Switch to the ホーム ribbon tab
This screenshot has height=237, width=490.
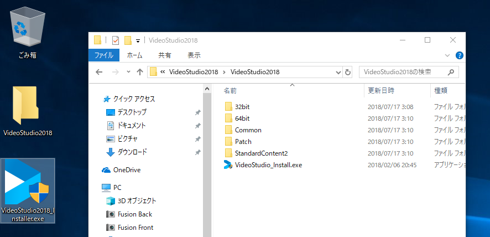pyautogui.click(x=135, y=55)
